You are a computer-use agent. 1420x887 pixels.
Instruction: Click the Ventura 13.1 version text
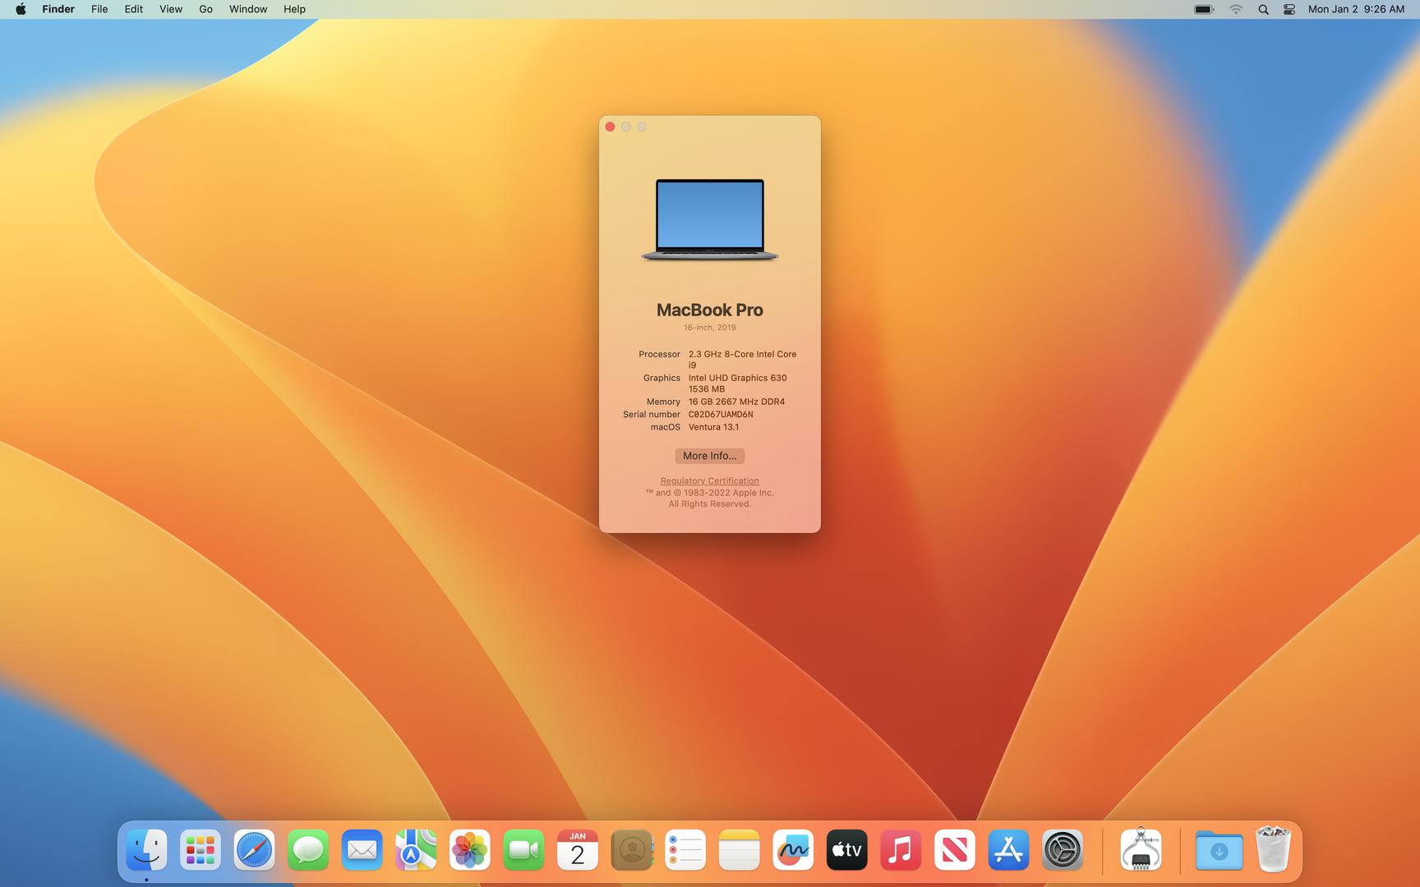[713, 427]
